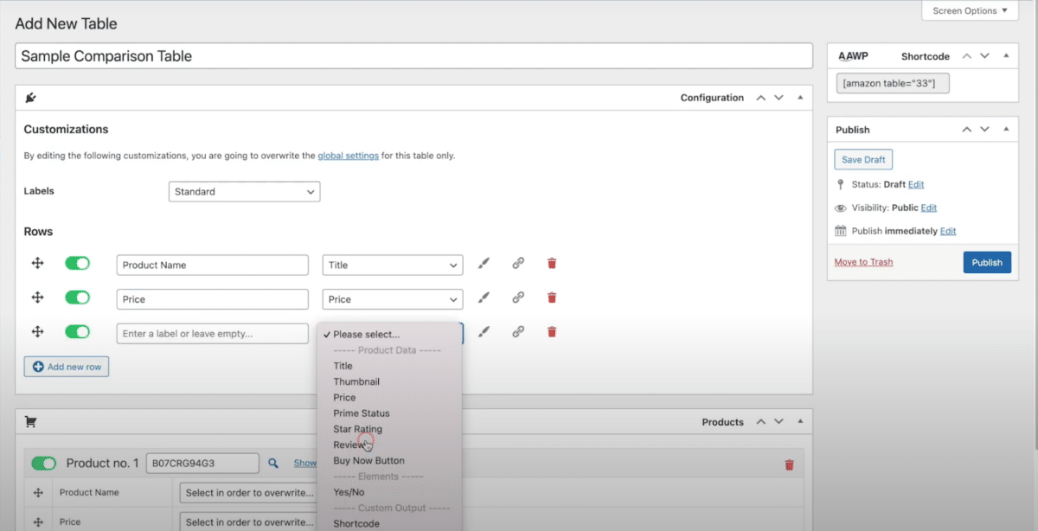
Task: Click the Configuration plug icon
Action: click(31, 98)
